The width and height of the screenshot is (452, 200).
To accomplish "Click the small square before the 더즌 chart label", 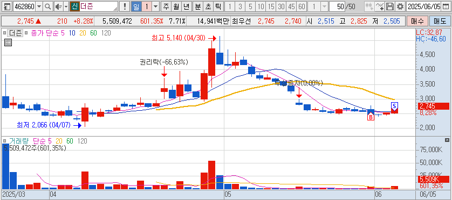I will (x=5, y=33).
